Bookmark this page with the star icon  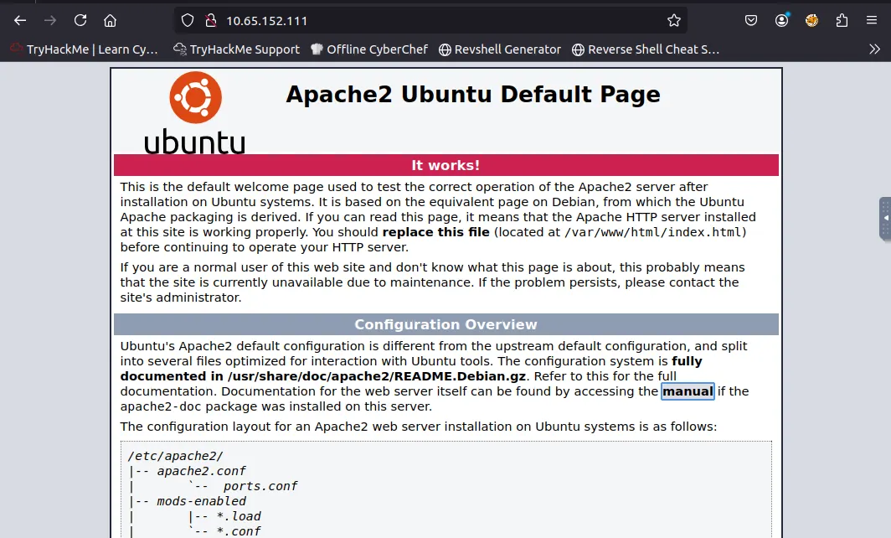coord(673,20)
